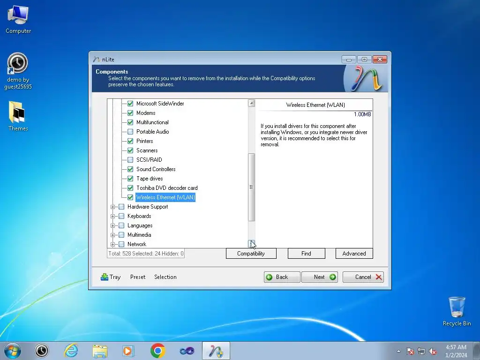Screen dimensions: 480x360
Task: Go Back to previous step
Action: pyautogui.click(x=282, y=277)
